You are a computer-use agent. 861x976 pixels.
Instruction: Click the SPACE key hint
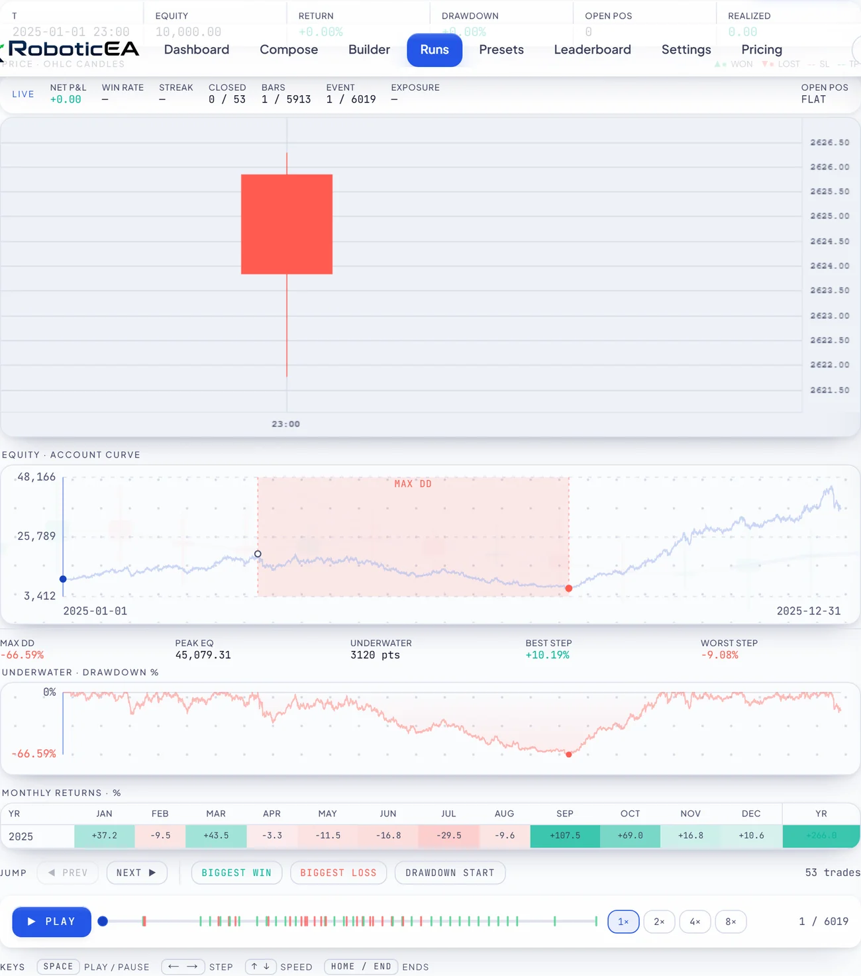click(58, 967)
